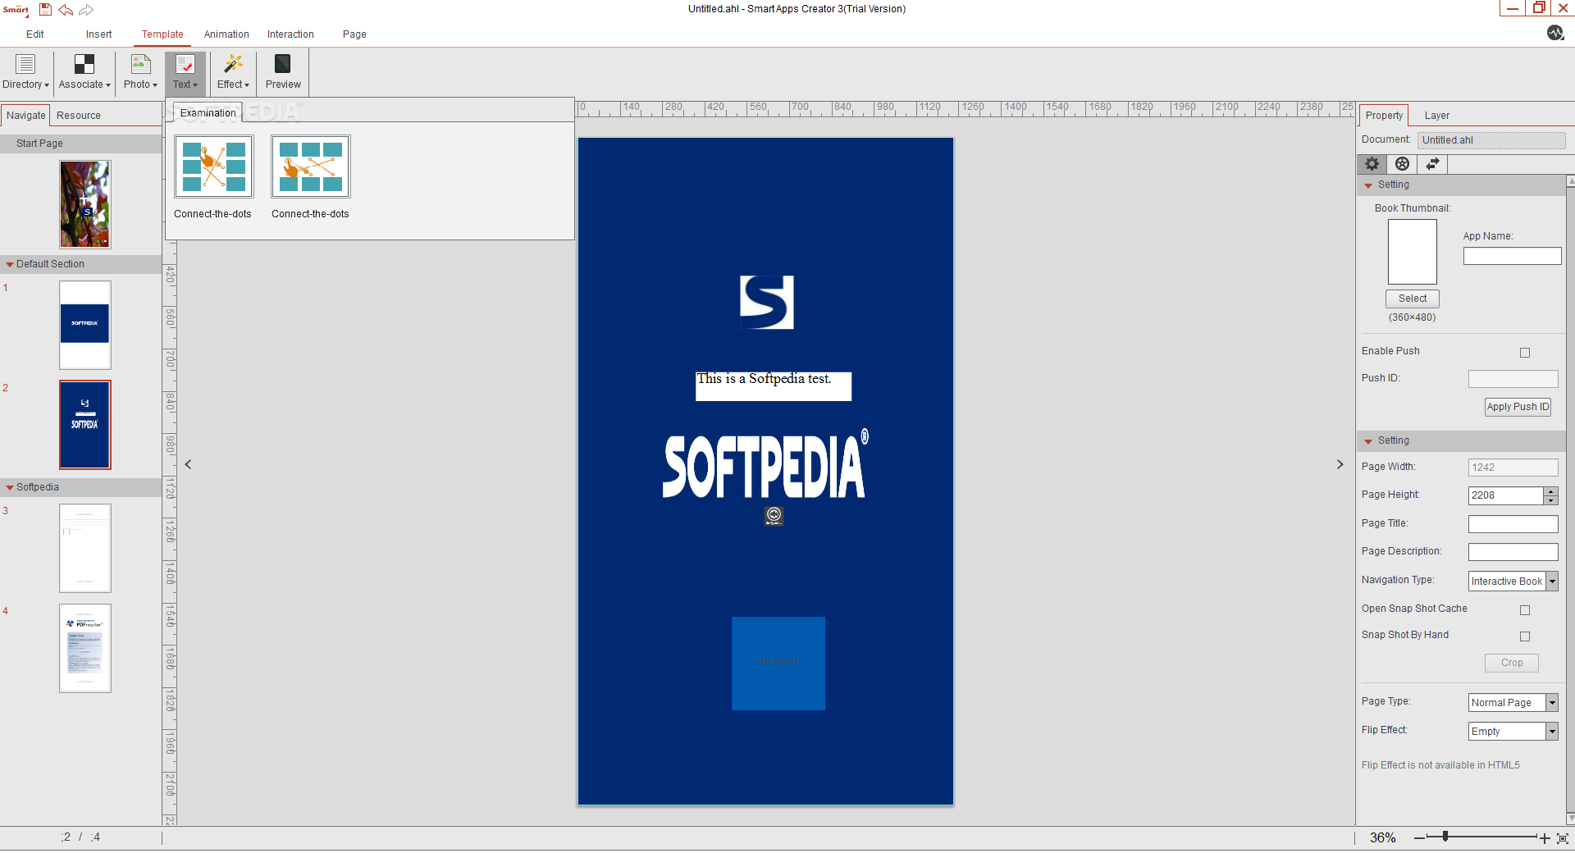This screenshot has width=1575, height=853.
Task: Click the Redo arrow icon
Action: tap(85, 10)
